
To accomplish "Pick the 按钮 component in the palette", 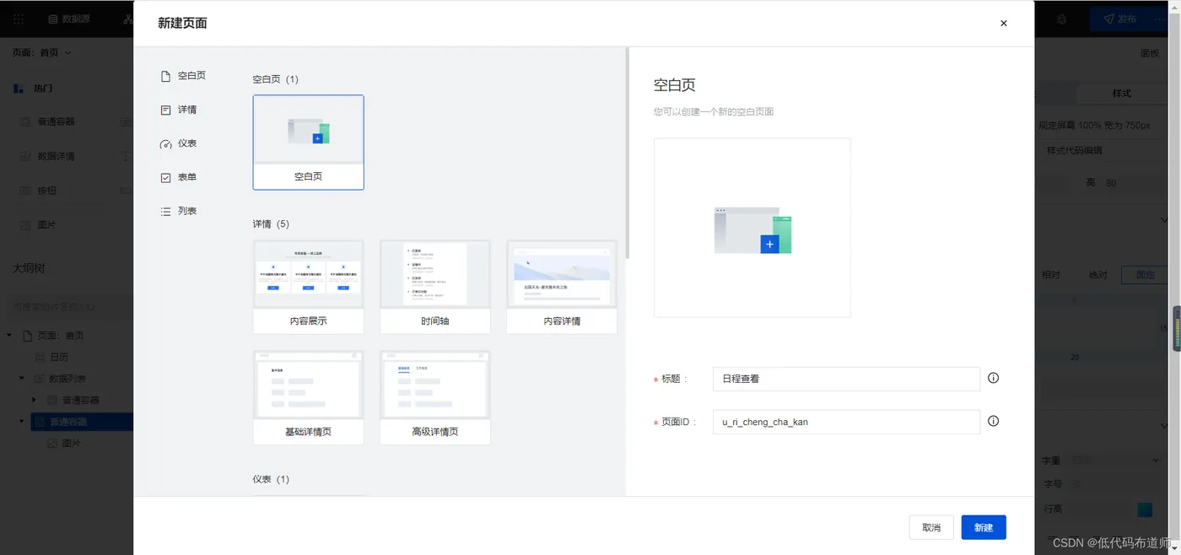I will point(39,191).
